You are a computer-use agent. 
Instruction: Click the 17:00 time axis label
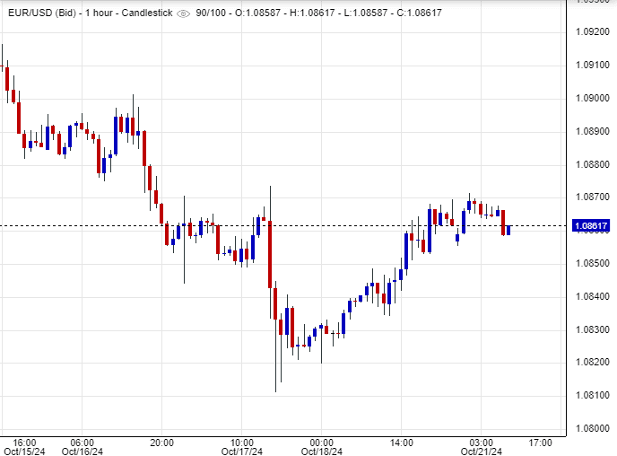tap(540, 442)
